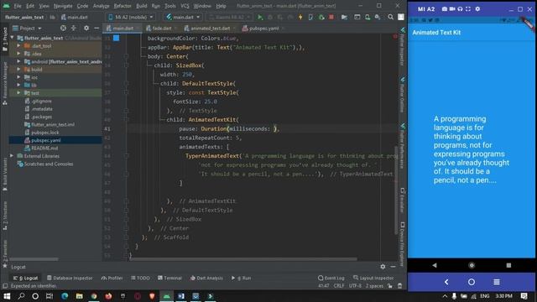Open main.dart run configuration dropdown
The width and height of the screenshot is (537, 302).
(183, 17)
